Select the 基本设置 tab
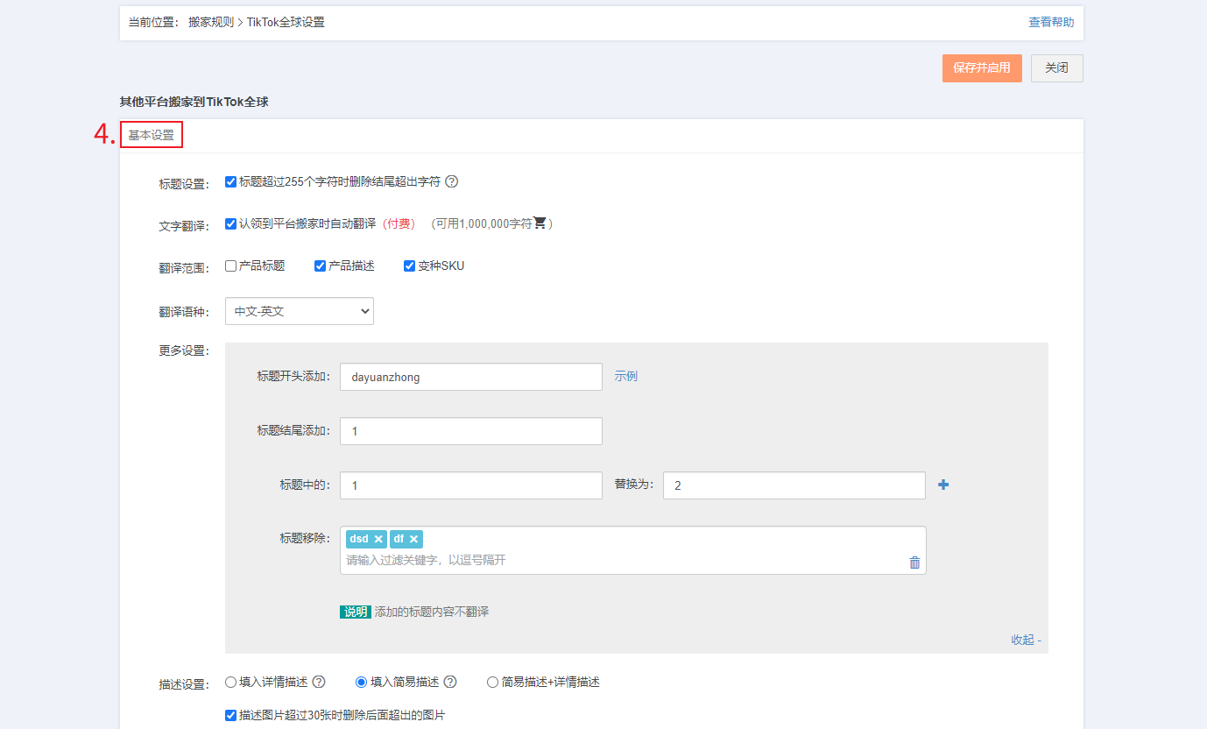The height and width of the screenshot is (729, 1207). coord(152,135)
